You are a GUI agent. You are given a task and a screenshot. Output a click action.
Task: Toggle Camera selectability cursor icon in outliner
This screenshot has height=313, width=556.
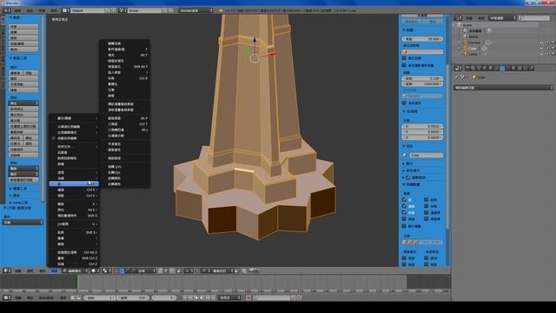tap(547, 43)
